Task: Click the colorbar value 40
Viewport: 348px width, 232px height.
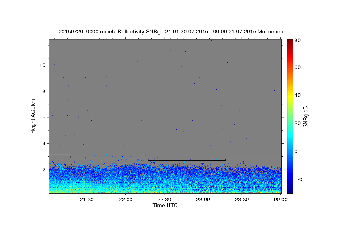Action: click(x=297, y=95)
